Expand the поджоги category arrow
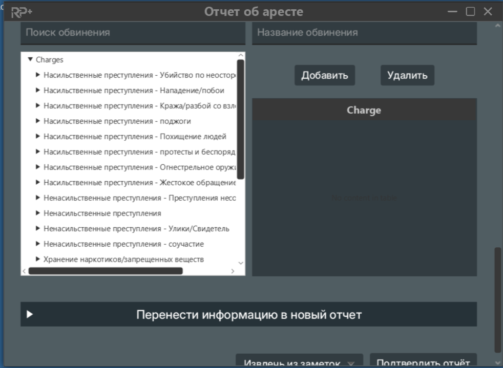This screenshot has width=503, height=368. pos(38,121)
